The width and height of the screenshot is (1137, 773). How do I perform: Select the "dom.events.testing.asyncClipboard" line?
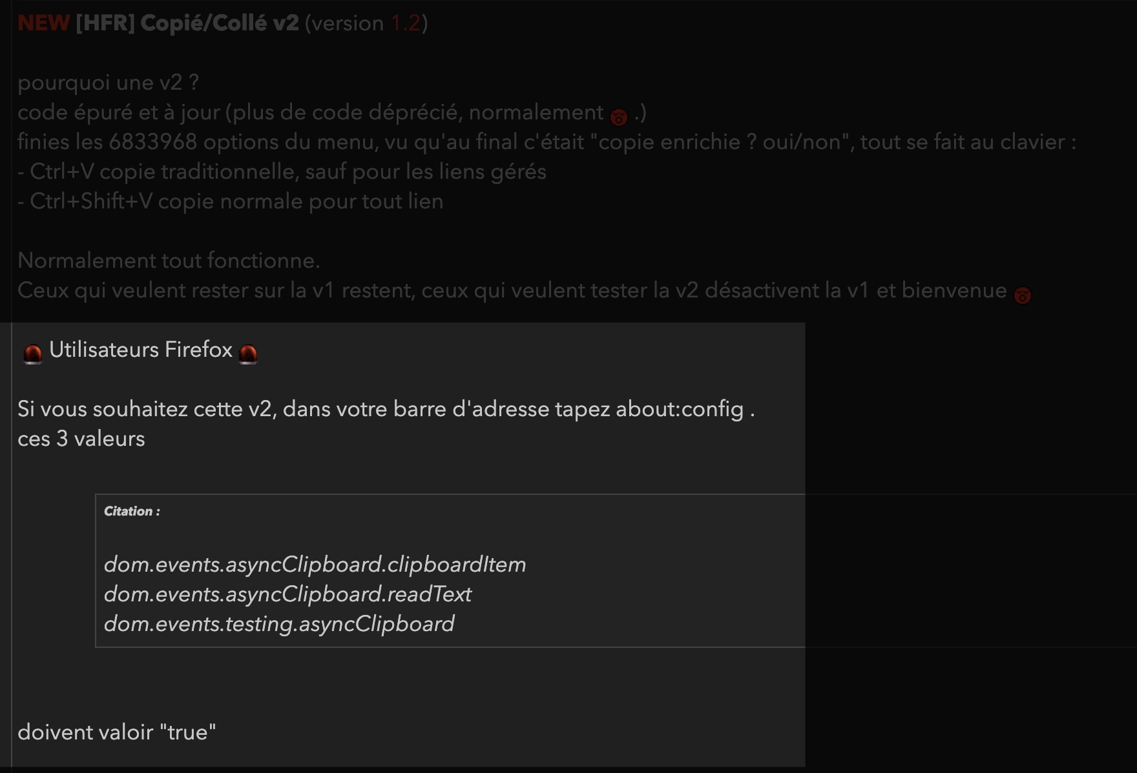pyautogui.click(x=279, y=624)
